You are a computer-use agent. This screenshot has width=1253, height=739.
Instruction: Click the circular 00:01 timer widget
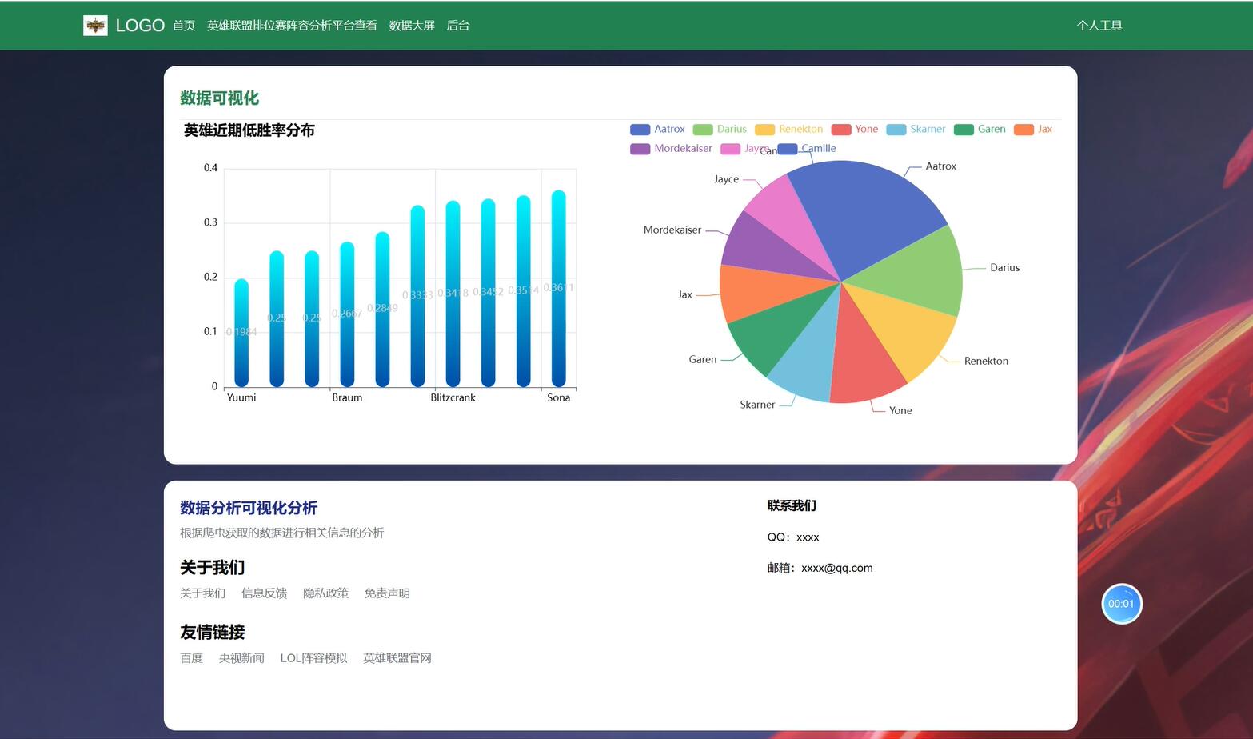(x=1122, y=604)
